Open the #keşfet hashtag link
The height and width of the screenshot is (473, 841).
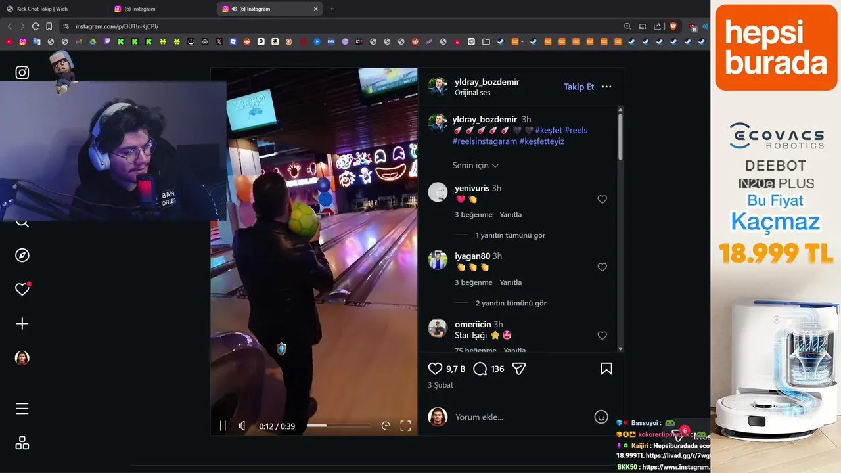(x=549, y=130)
